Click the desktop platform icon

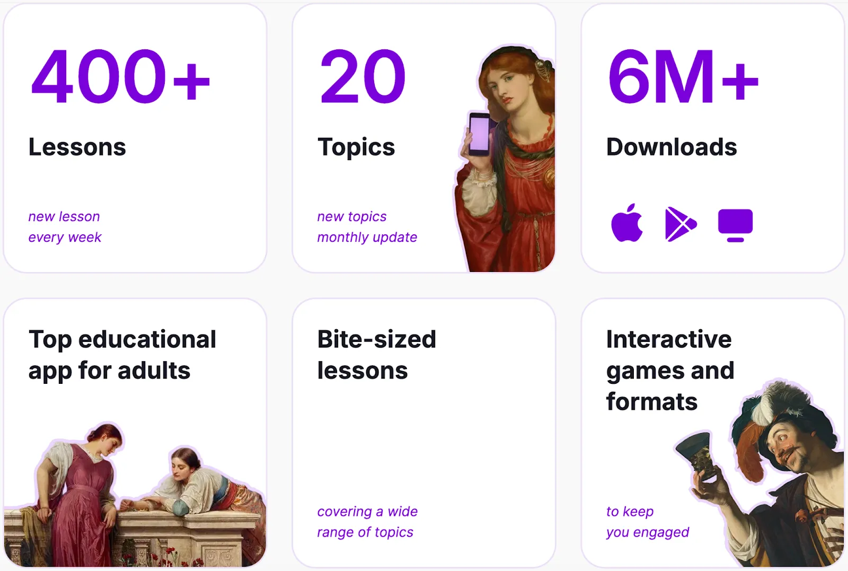coord(735,223)
